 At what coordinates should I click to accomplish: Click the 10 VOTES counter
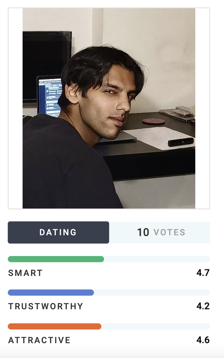click(x=161, y=232)
